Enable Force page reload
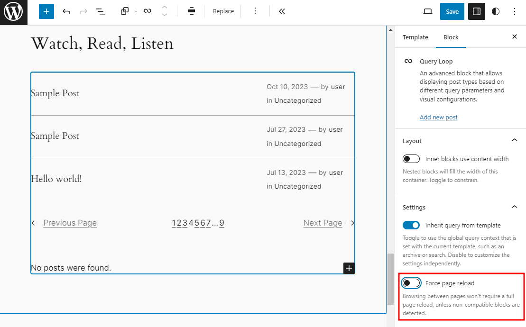Viewport: 526px width, 327px height. click(x=411, y=282)
